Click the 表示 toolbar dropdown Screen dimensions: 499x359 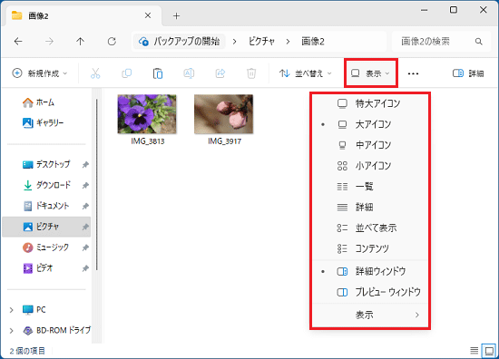click(x=371, y=73)
